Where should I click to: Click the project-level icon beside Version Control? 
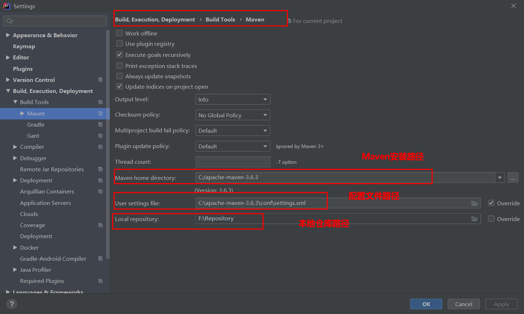click(100, 80)
